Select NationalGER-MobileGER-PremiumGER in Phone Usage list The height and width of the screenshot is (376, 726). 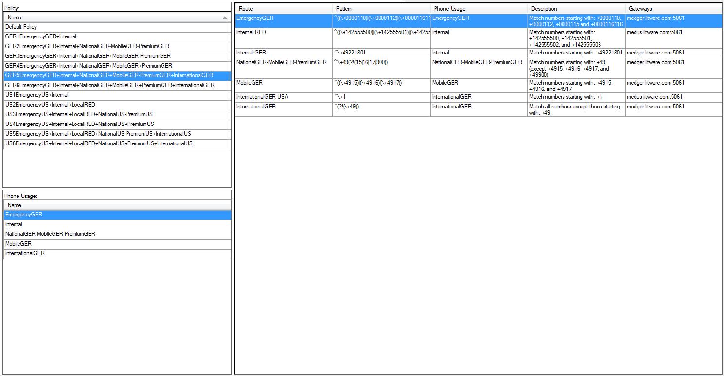(x=117, y=234)
